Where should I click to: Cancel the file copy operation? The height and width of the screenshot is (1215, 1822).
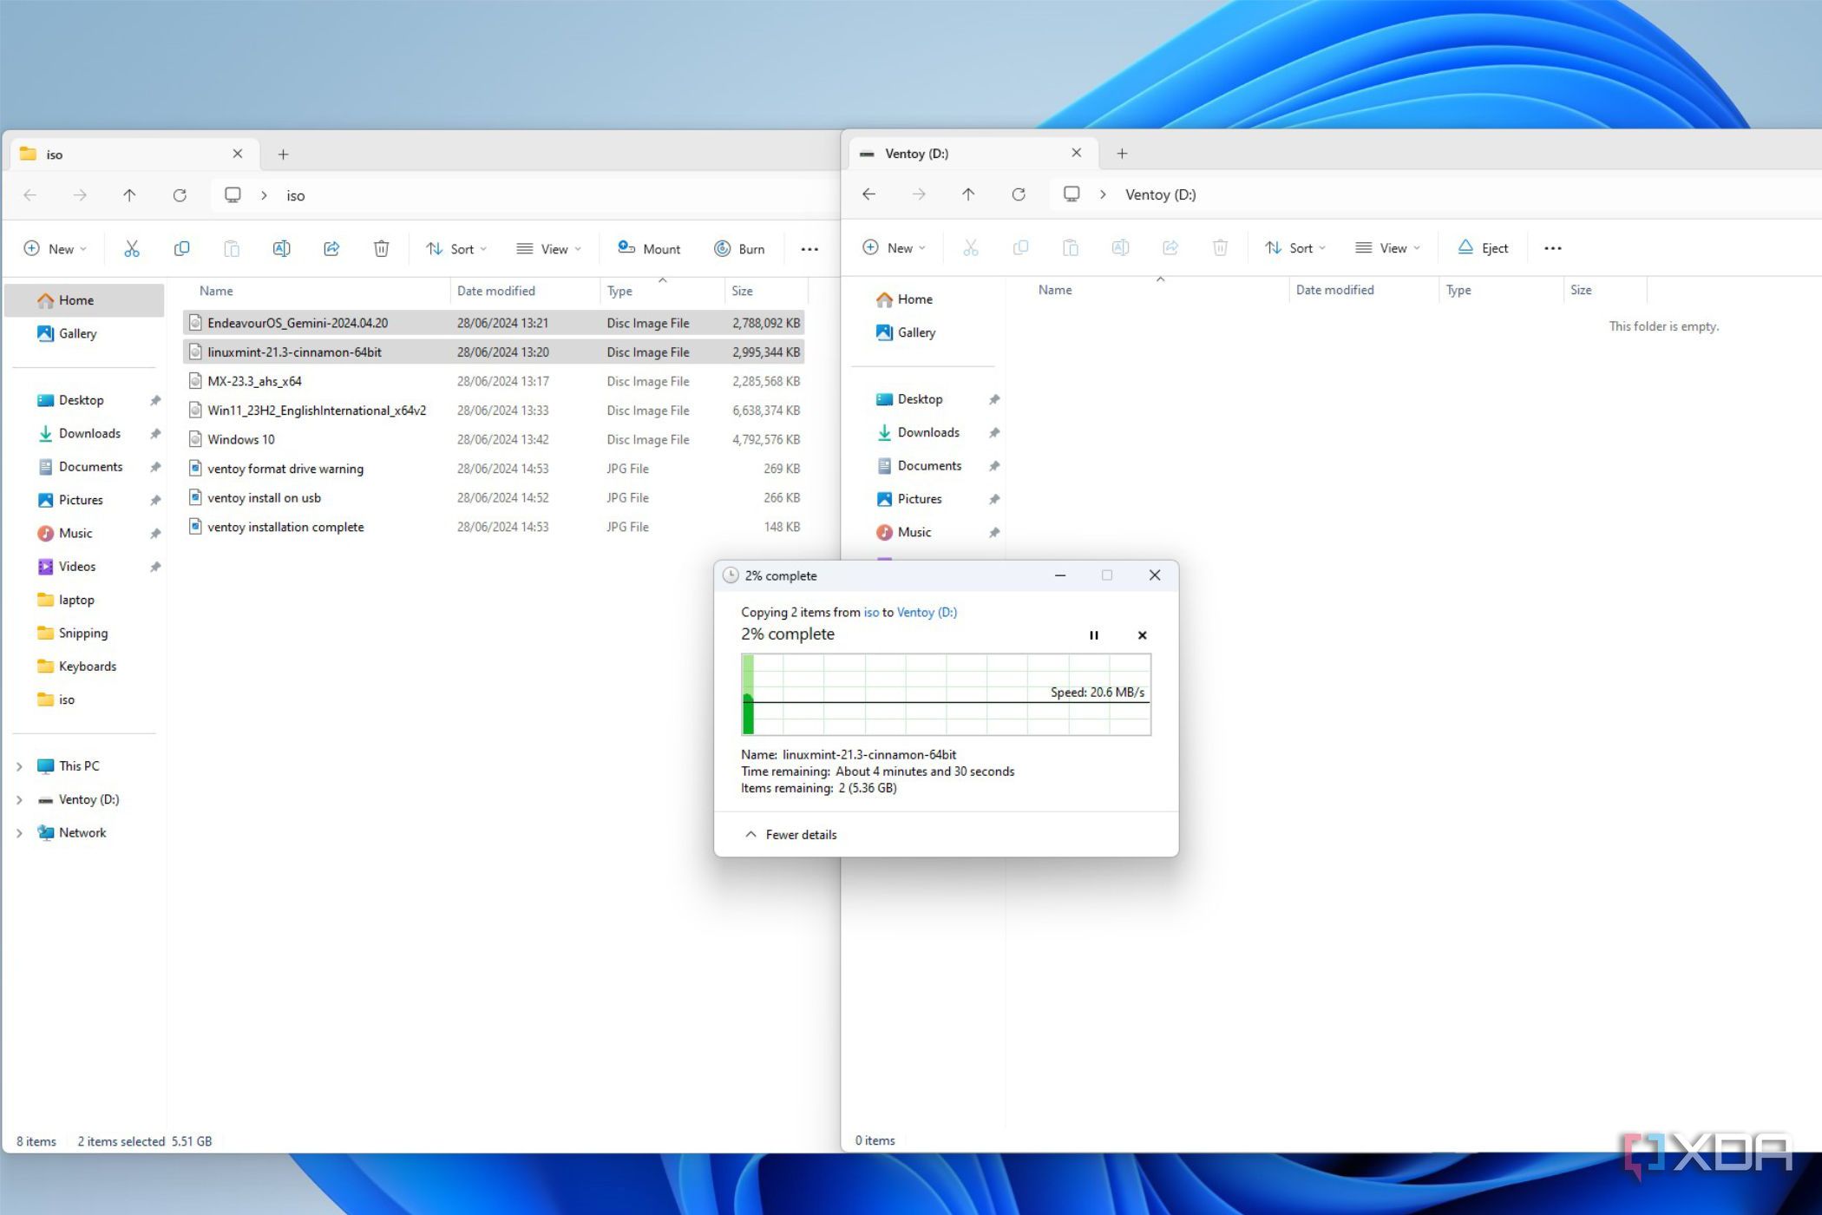(1142, 635)
